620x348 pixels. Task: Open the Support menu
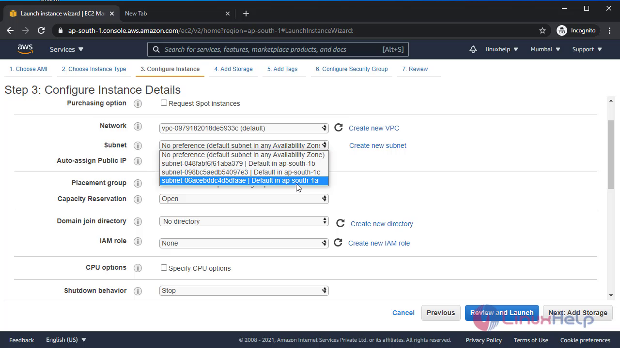pyautogui.click(x=587, y=49)
